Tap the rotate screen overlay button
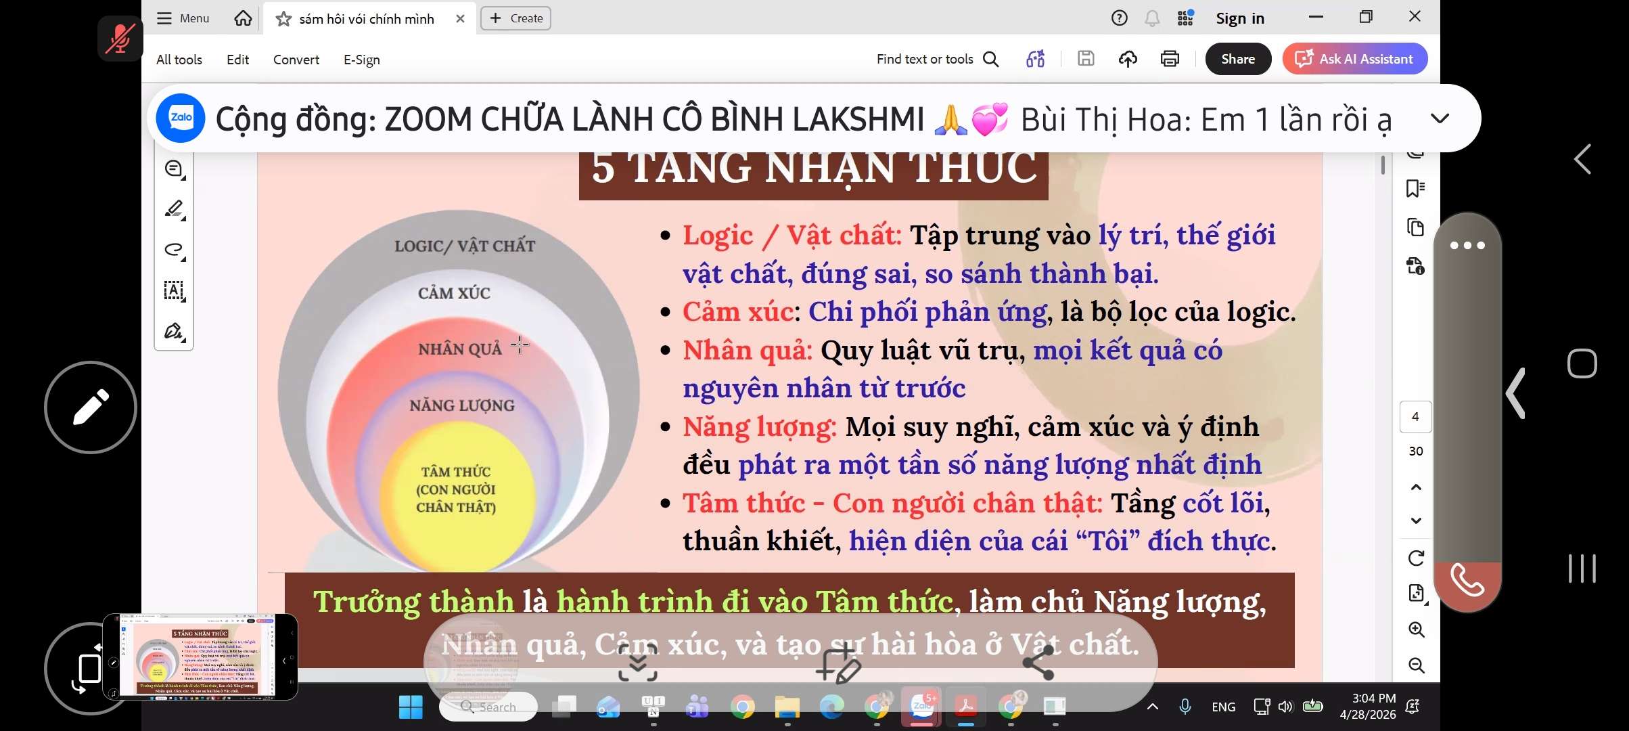This screenshot has height=731, width=1629. point(85,669)
